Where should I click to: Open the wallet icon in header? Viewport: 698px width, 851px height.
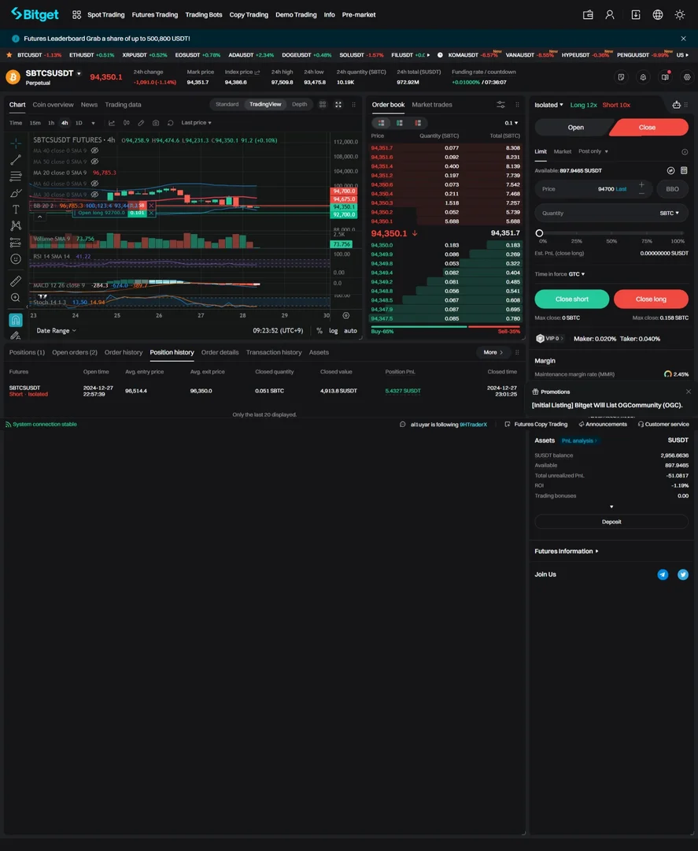[588, 15]
